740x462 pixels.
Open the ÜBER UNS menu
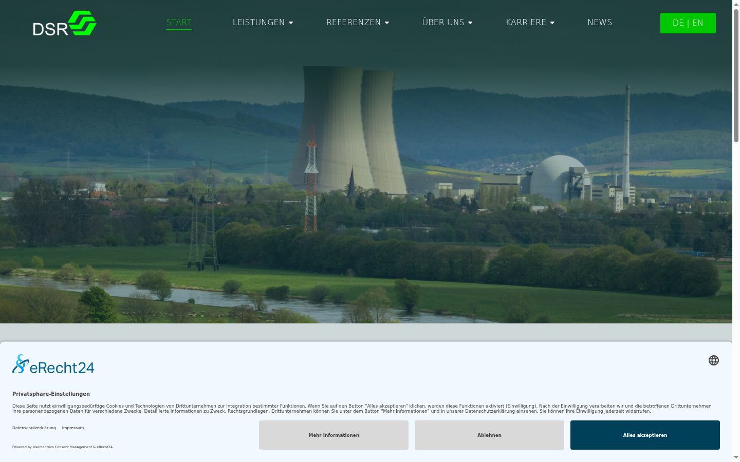click(x=443, y=22)
